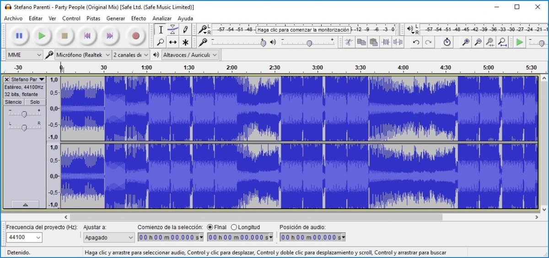Collapse the track with the up-arrow button
The image size is (549, 258).
[25, 204]
